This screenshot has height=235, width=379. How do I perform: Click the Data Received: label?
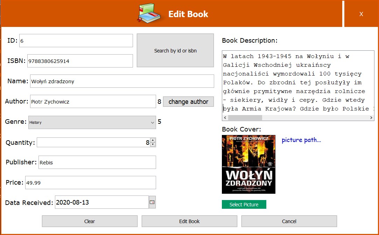point(29,202)
